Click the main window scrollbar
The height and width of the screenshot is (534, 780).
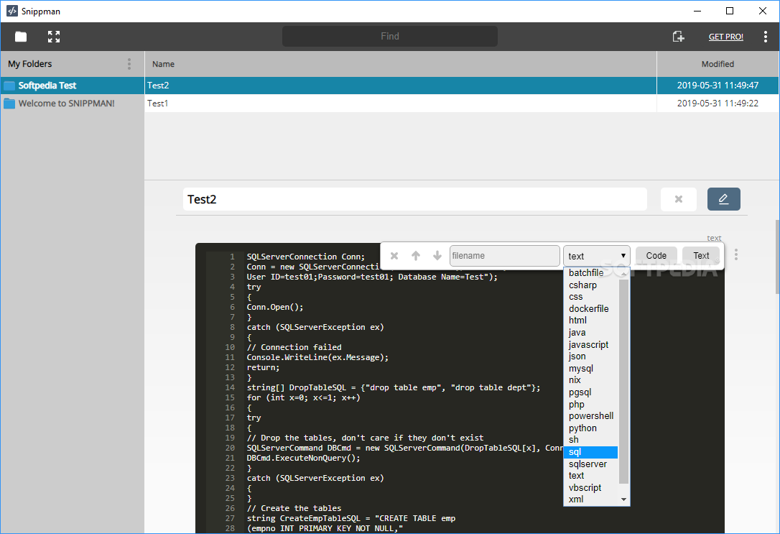(777, 257)
